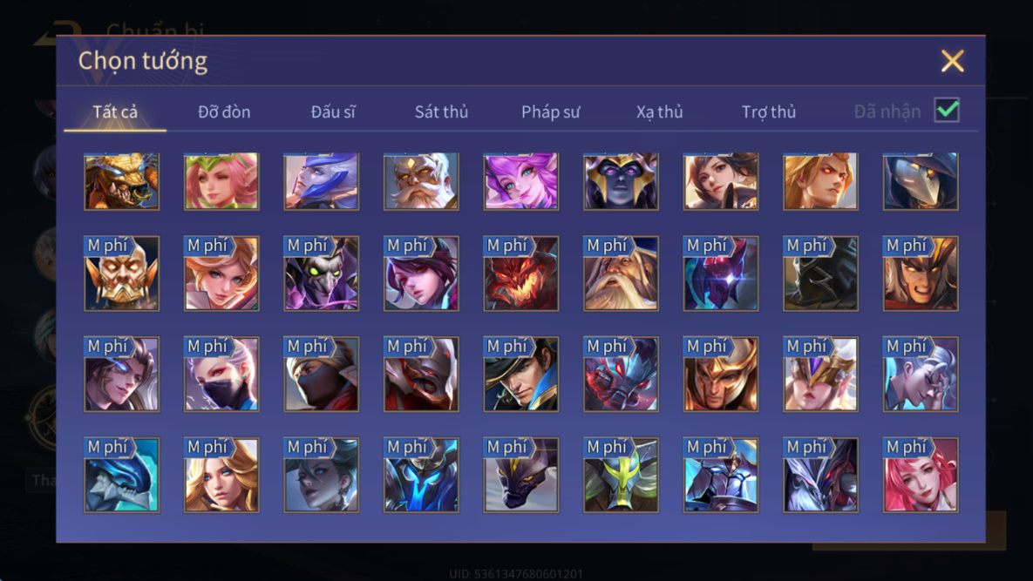This screenshot has width=1033, height=581.
Task: Pick the white-bearded old man hero
Action: (x=421, y=181)
